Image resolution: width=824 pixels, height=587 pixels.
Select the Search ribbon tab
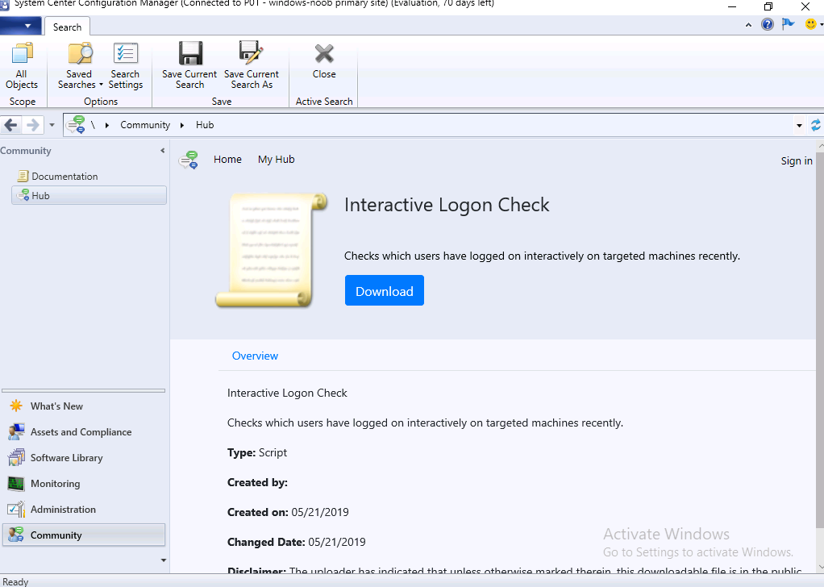[x=67, y=27]
